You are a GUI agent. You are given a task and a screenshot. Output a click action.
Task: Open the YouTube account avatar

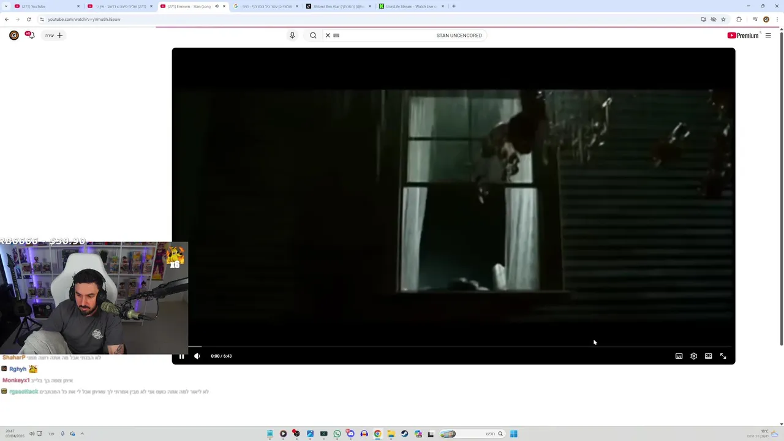(x=14, y=36)
